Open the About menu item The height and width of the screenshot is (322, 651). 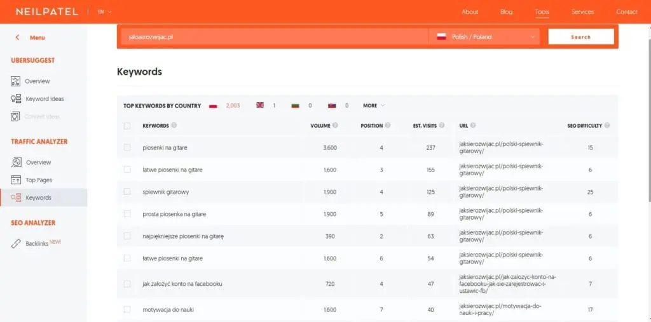[470, 12]
